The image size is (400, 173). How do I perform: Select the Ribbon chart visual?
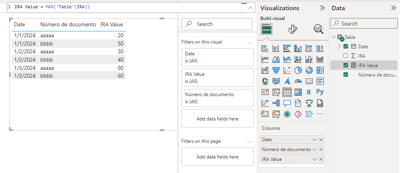pyautogui.click(x=320, y=59)
